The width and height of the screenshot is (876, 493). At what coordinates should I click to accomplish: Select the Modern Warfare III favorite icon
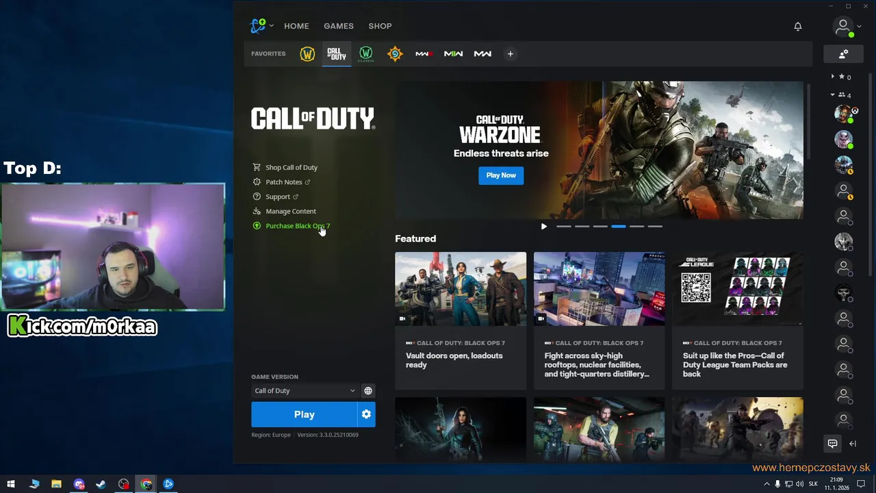coord(424,53)
